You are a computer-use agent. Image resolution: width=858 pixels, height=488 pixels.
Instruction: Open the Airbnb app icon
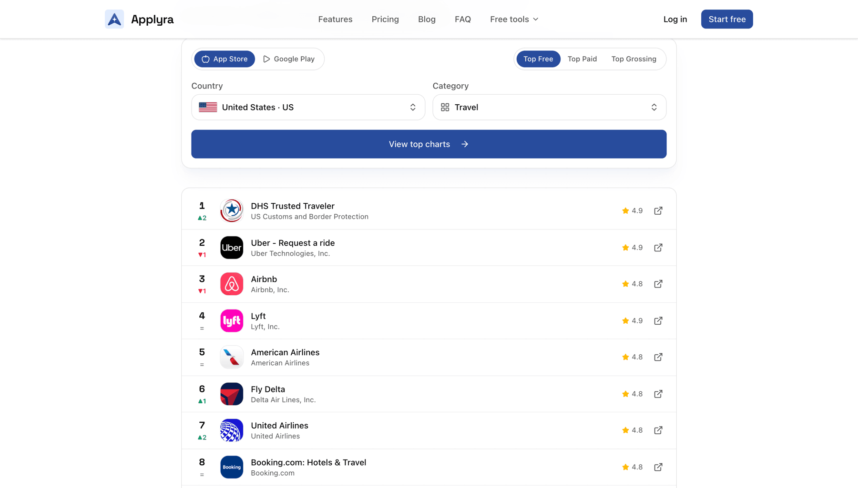(232, 284)
